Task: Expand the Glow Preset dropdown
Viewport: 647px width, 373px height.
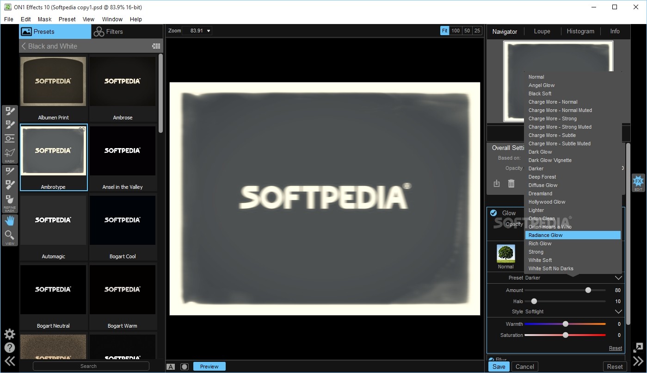Action: tap(618, 278)
